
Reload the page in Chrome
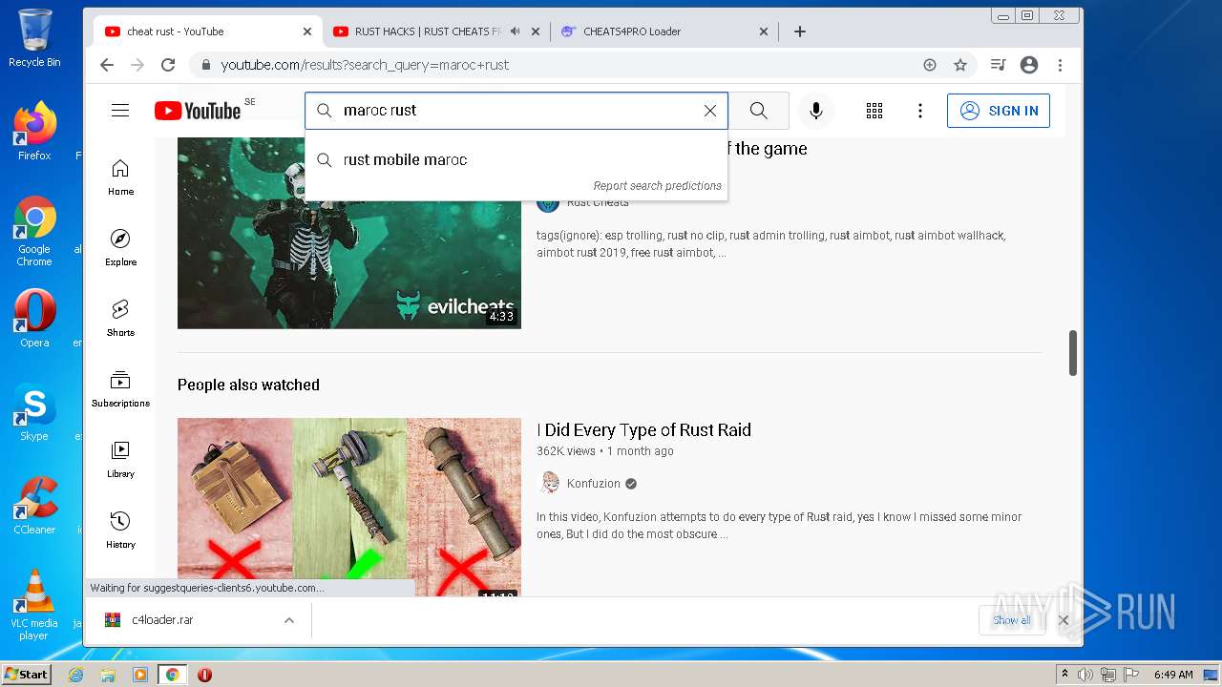[168, 65]
